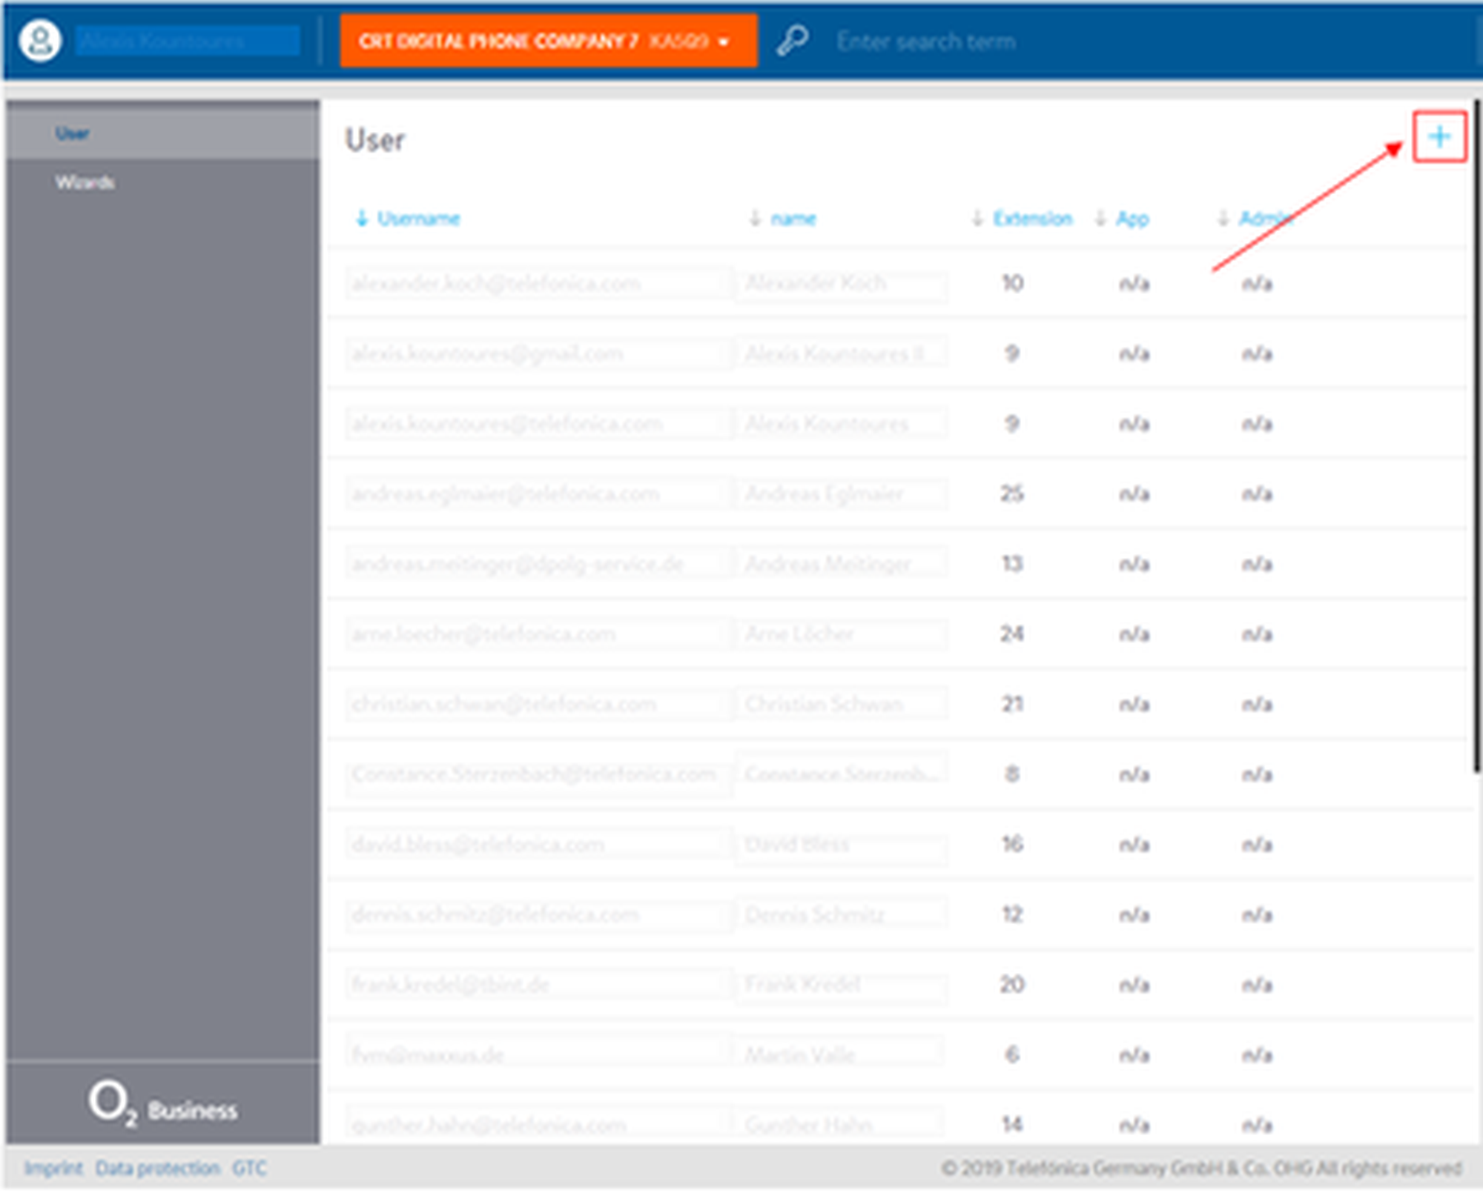The width and height of the screenshot is (1483, 1193).
Task: Click the O2 Business logo
Action: pos(162,1104)
